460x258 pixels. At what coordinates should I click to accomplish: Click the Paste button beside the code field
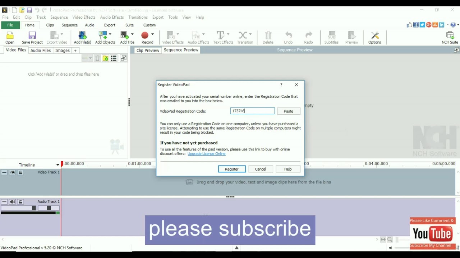coord(289,111)
